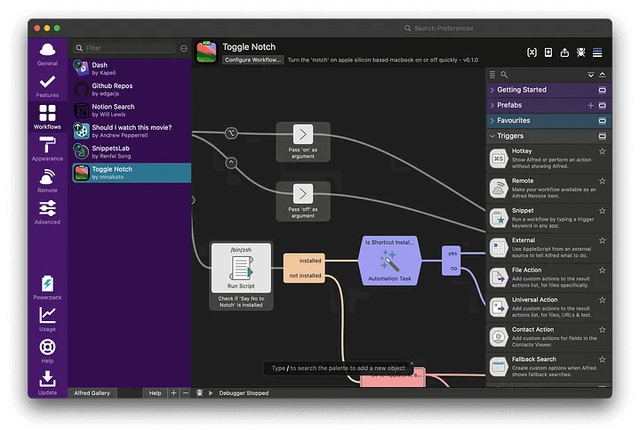Favourite the Hotkey trigger with its star
The height and width of the screenshot is (435, 640).
pyautogui.click(x=603, y=152)
